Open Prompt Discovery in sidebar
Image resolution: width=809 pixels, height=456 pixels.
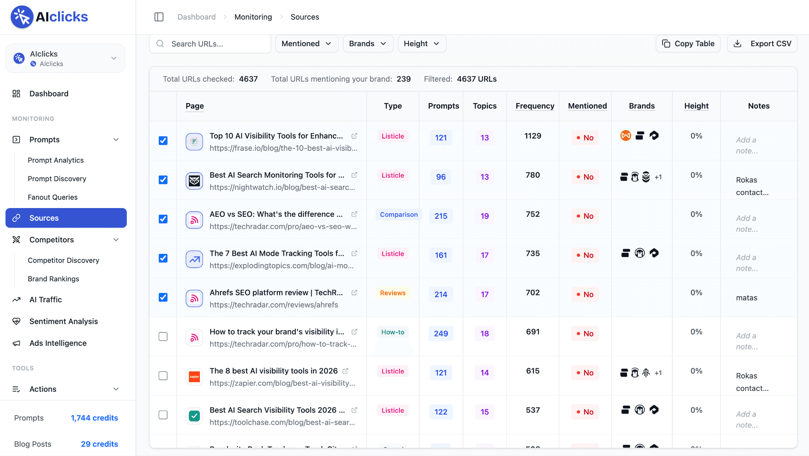click(57, 178)
